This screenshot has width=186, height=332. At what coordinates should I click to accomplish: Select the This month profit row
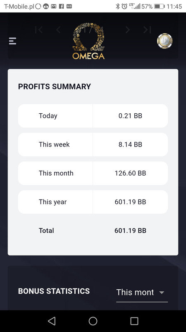click(x=93, y=173)
